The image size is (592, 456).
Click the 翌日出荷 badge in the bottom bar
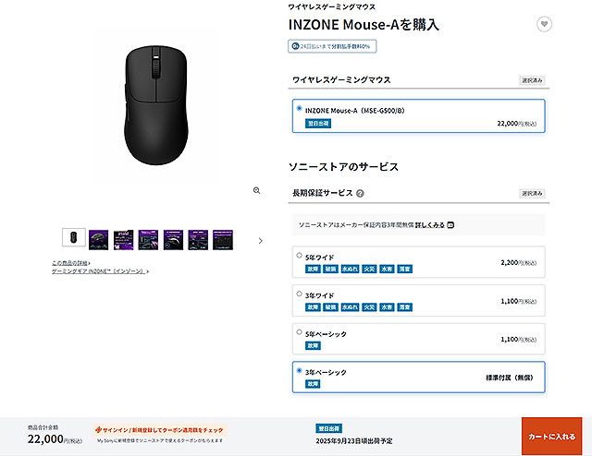(329, 428)
